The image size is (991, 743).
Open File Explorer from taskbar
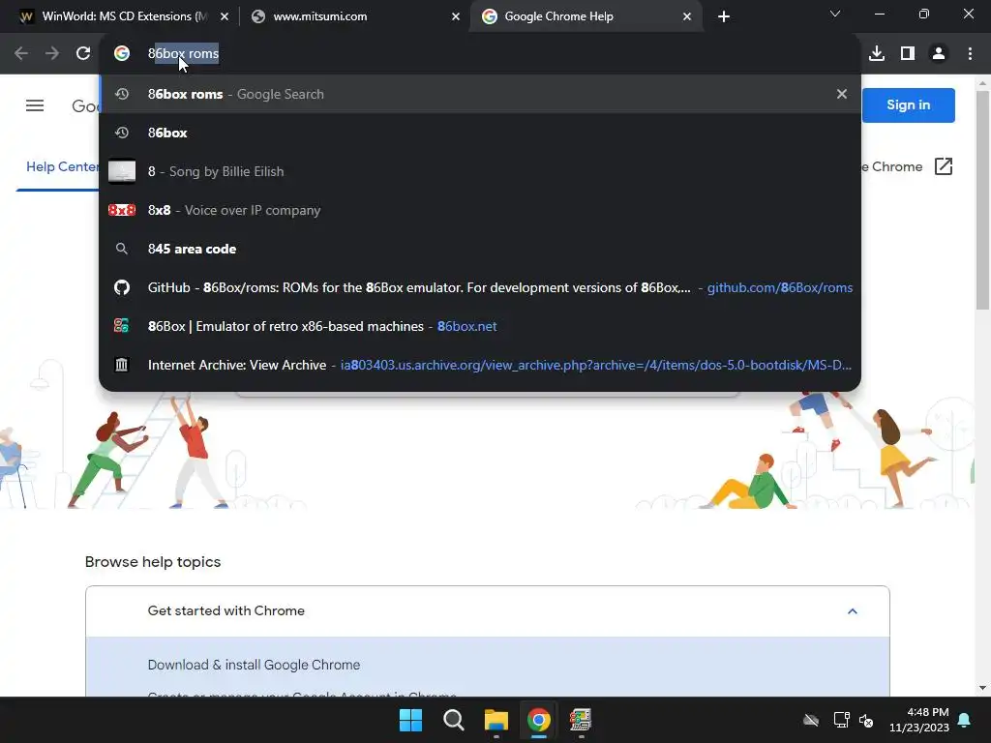(x=496, y=720)
